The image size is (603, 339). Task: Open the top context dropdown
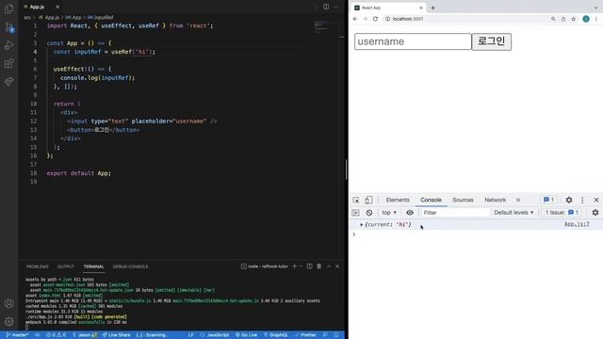point(389,213)
